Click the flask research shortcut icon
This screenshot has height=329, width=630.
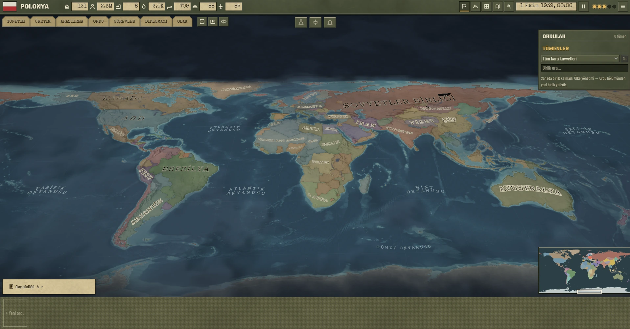click(x=301, y=22)
